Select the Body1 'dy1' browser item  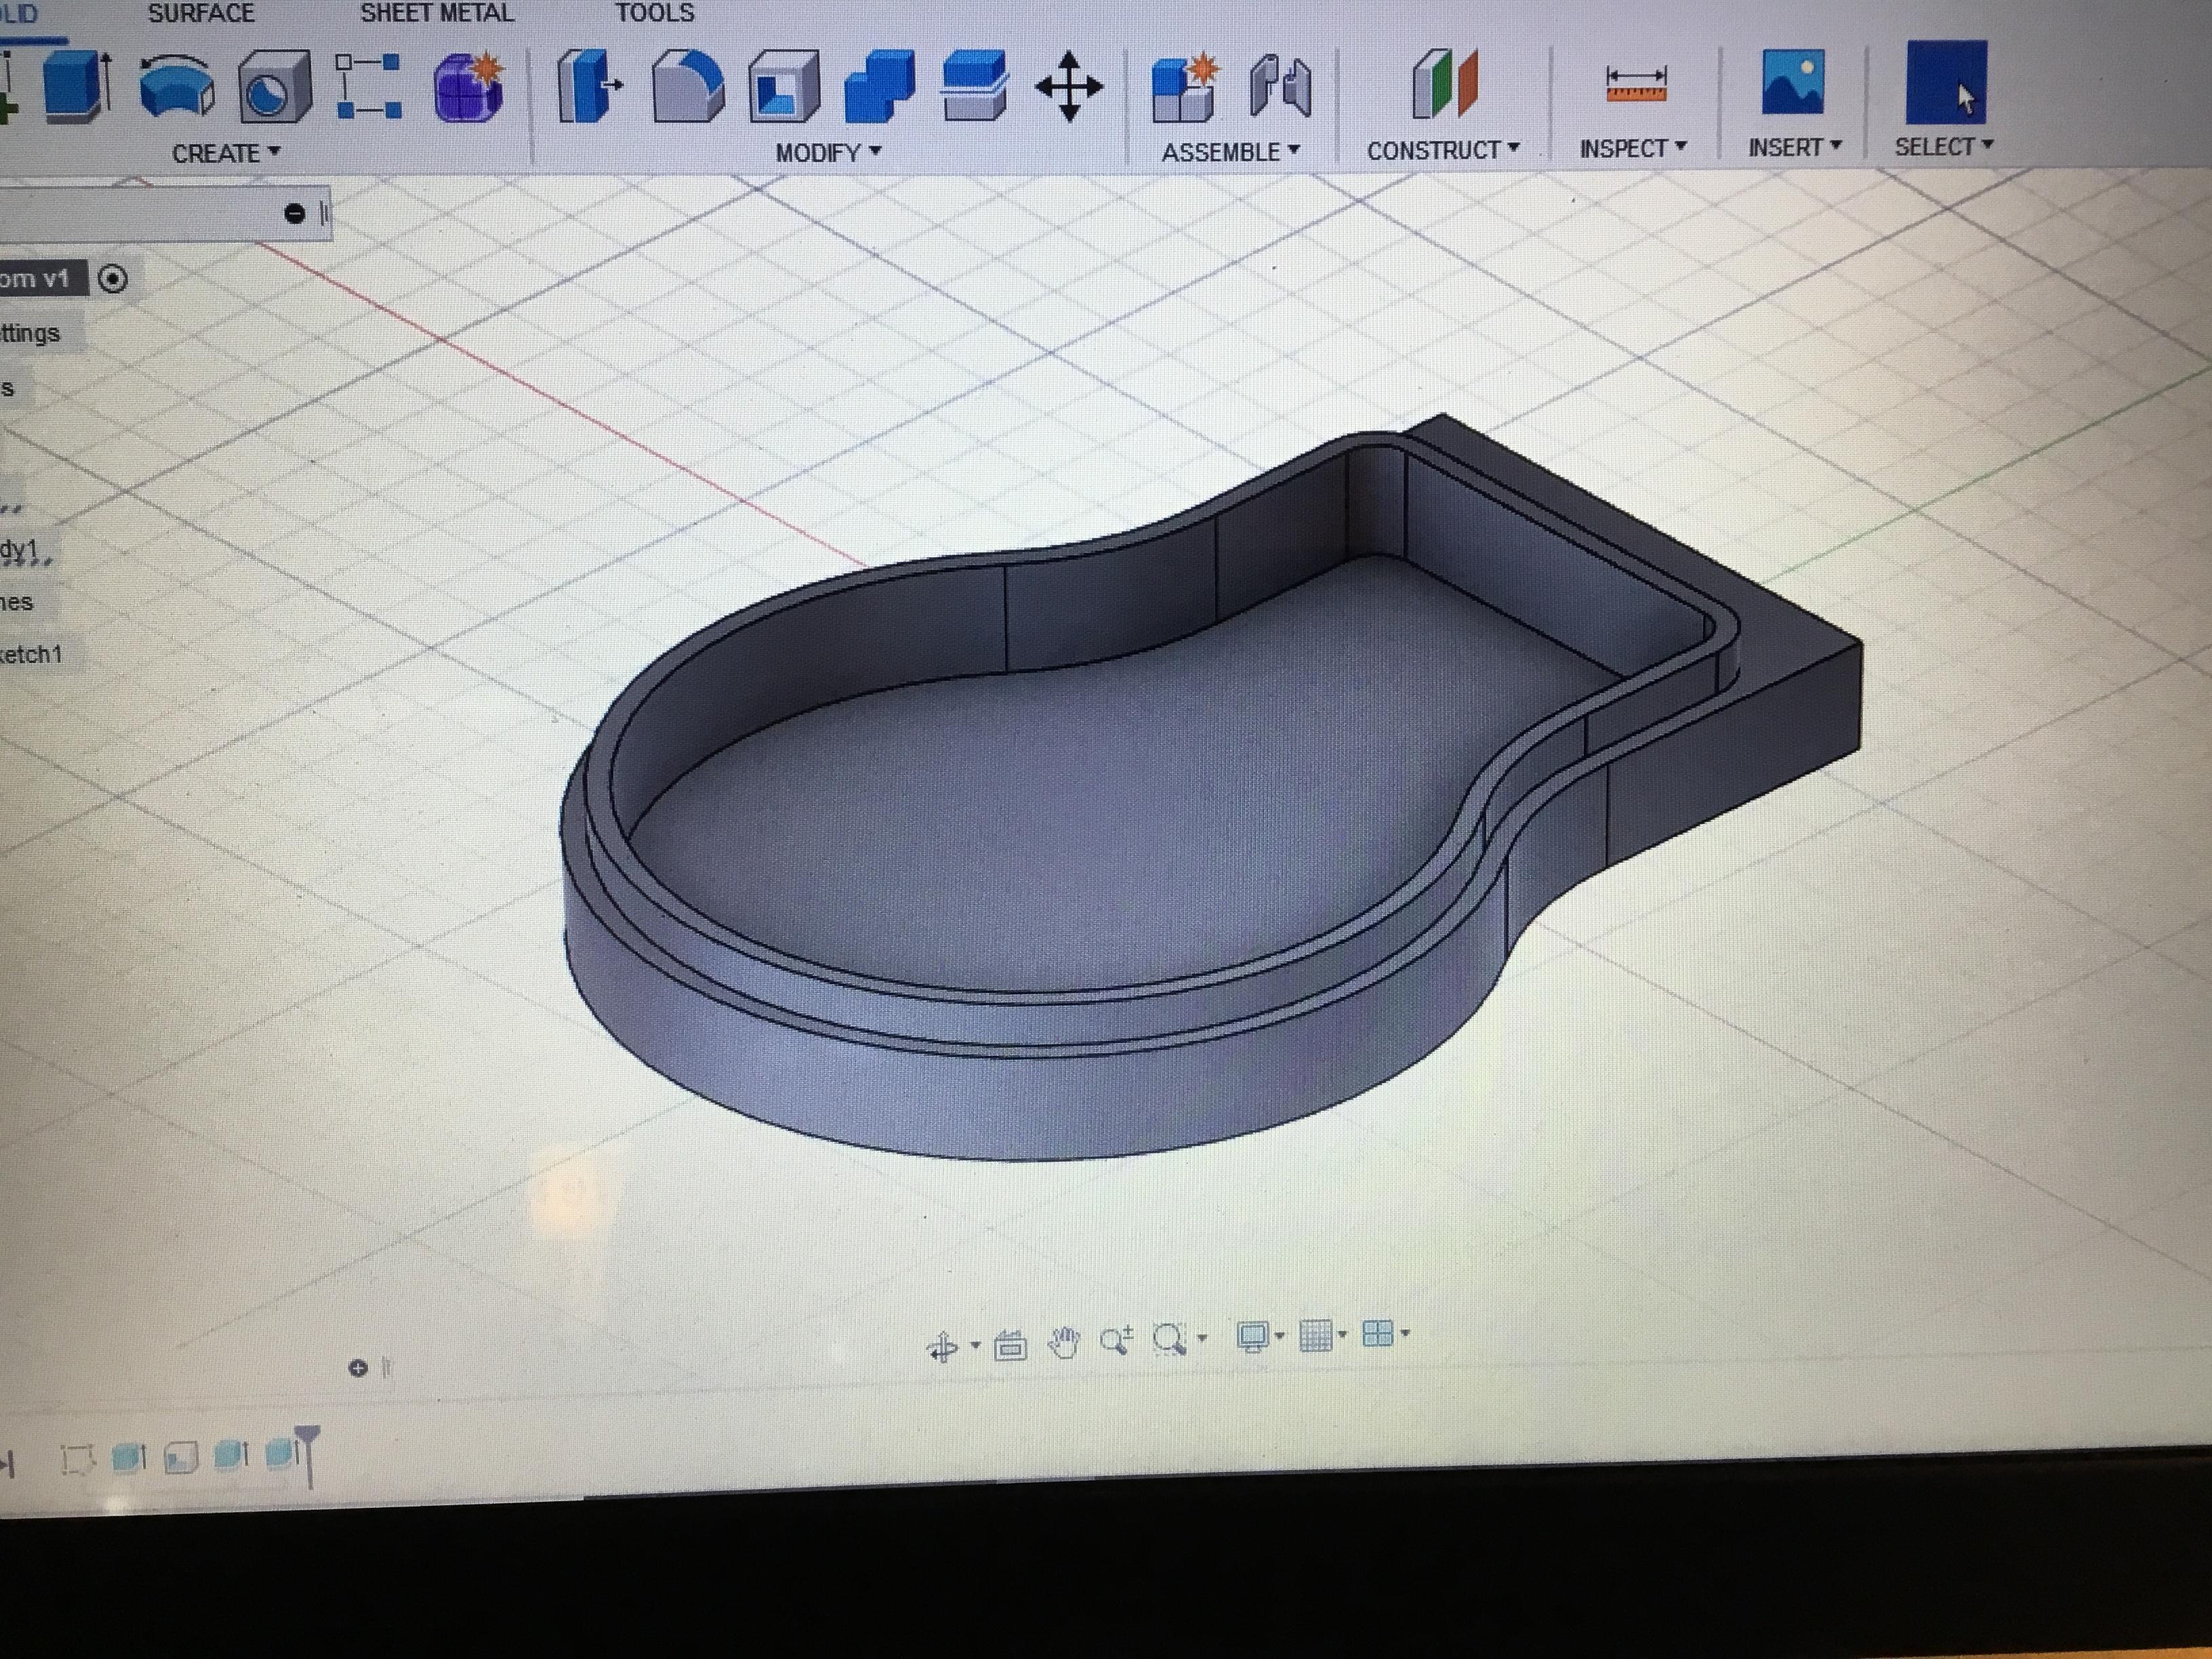coord(20,550)
